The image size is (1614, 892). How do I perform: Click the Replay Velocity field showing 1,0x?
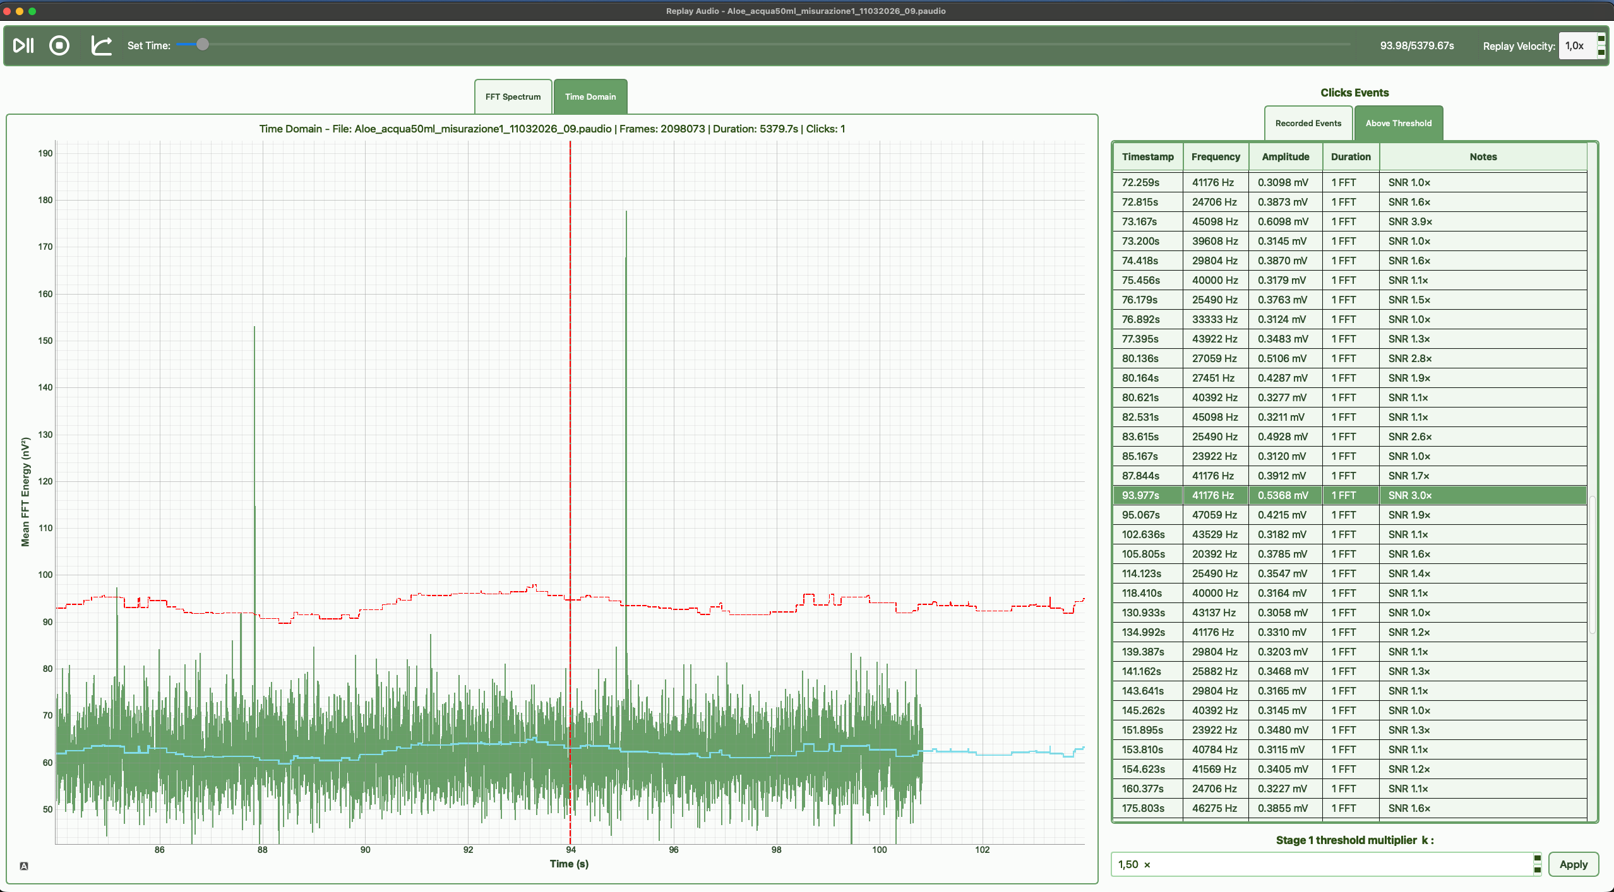(x=1577, y=45)
